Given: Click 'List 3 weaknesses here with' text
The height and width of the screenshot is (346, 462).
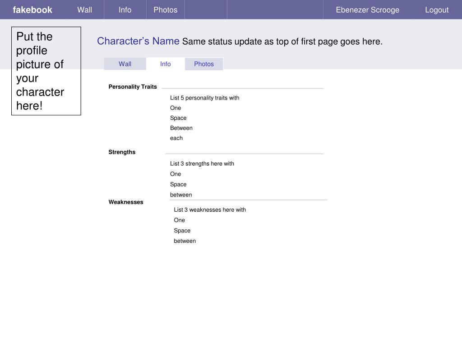Looking at the screenshot, I should [x=210, y=210].
